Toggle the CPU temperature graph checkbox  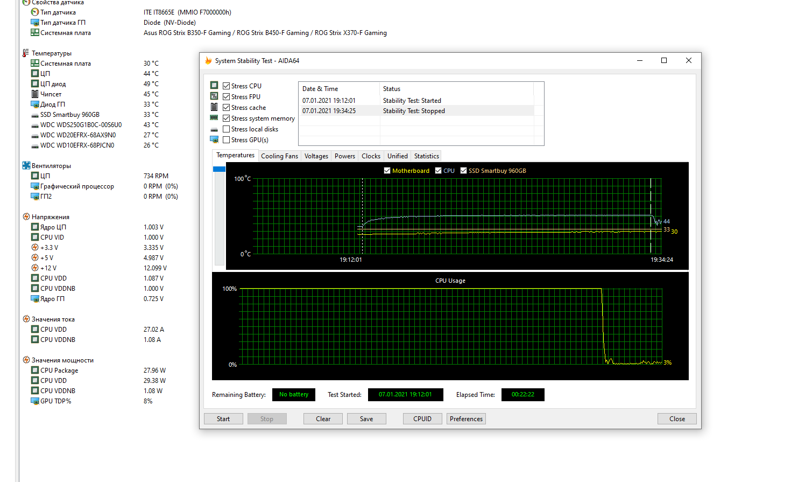click(x=438, y=170)
